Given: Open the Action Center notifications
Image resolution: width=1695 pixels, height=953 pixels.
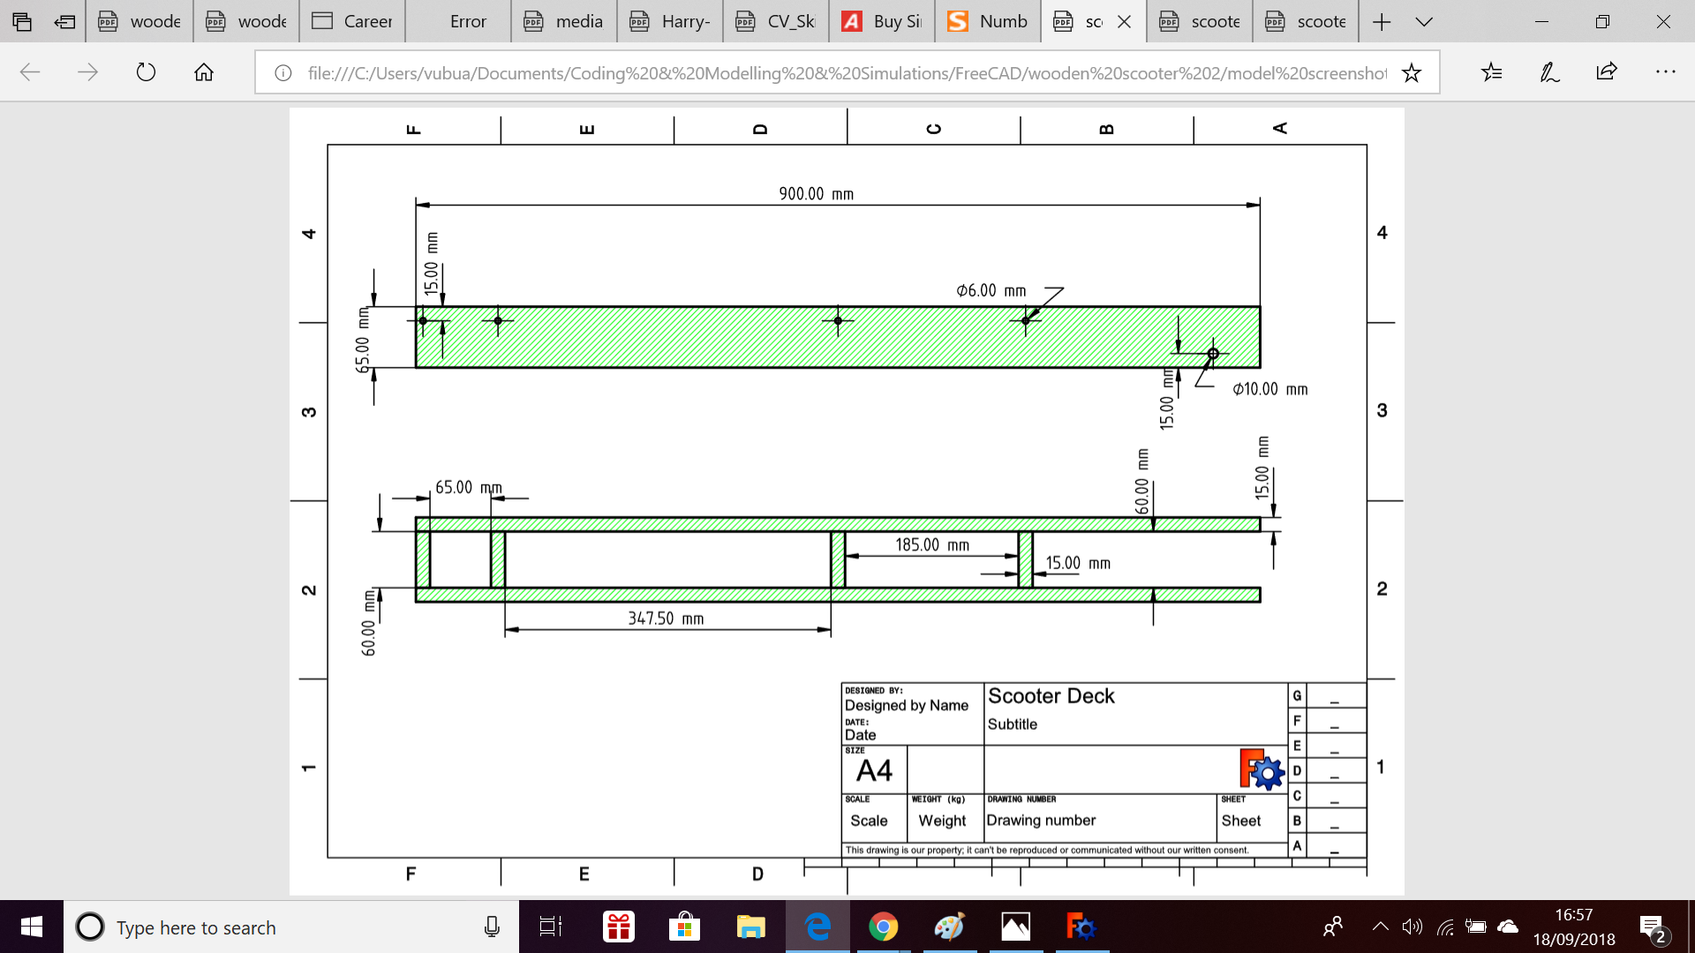Looking at the screenshot, I should point(1654,928).
